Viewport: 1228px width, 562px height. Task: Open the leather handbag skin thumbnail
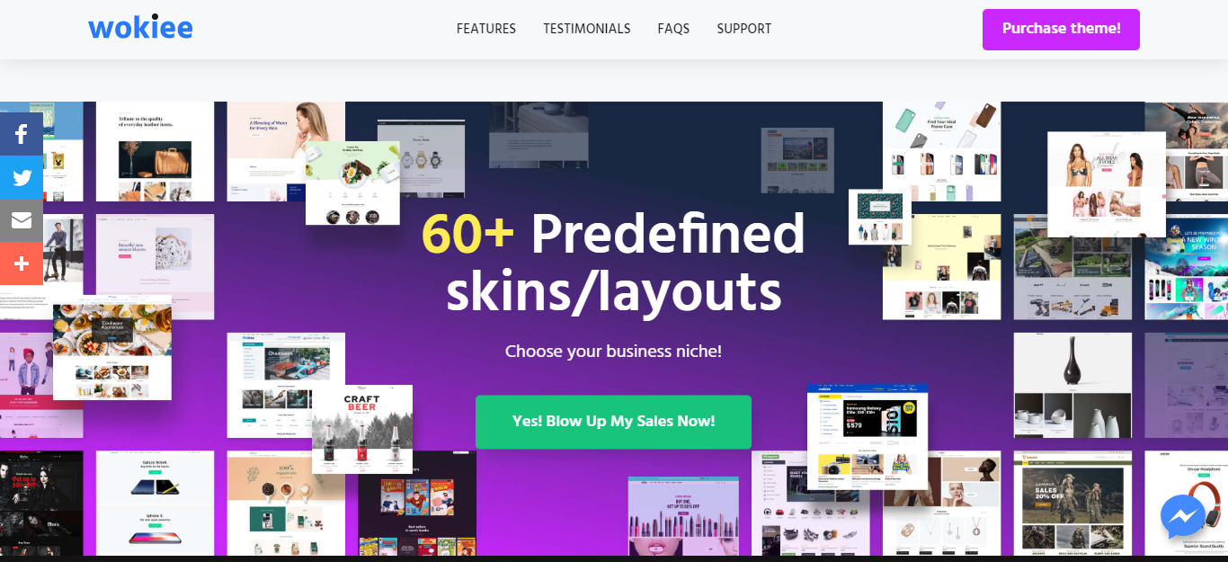click(155, 151)
